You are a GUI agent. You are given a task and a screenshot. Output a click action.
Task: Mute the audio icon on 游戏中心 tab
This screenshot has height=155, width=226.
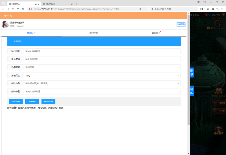[36, 4]
